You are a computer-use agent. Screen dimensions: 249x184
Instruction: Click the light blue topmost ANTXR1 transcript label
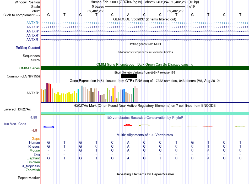[33, 23]
